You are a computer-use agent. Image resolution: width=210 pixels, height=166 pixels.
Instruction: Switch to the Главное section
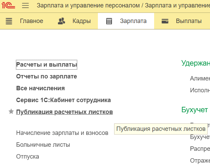click(x=31, y=21)
